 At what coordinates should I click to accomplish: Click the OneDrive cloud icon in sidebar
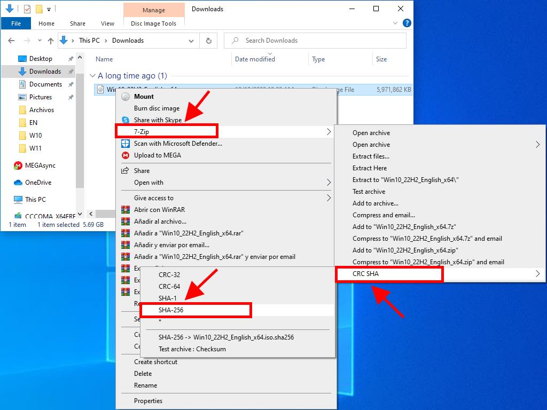point(18,183)
